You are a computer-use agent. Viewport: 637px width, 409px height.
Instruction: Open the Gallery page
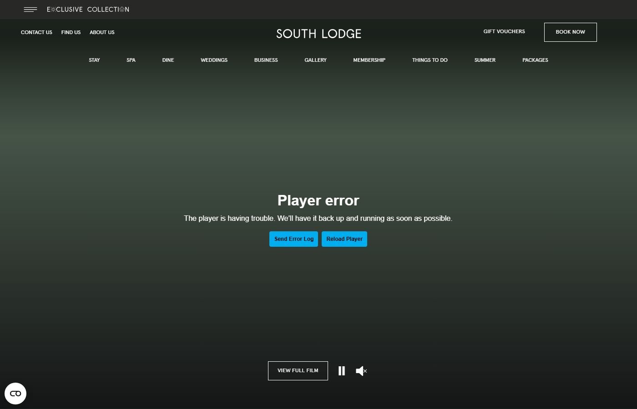[x=315, y=60]
